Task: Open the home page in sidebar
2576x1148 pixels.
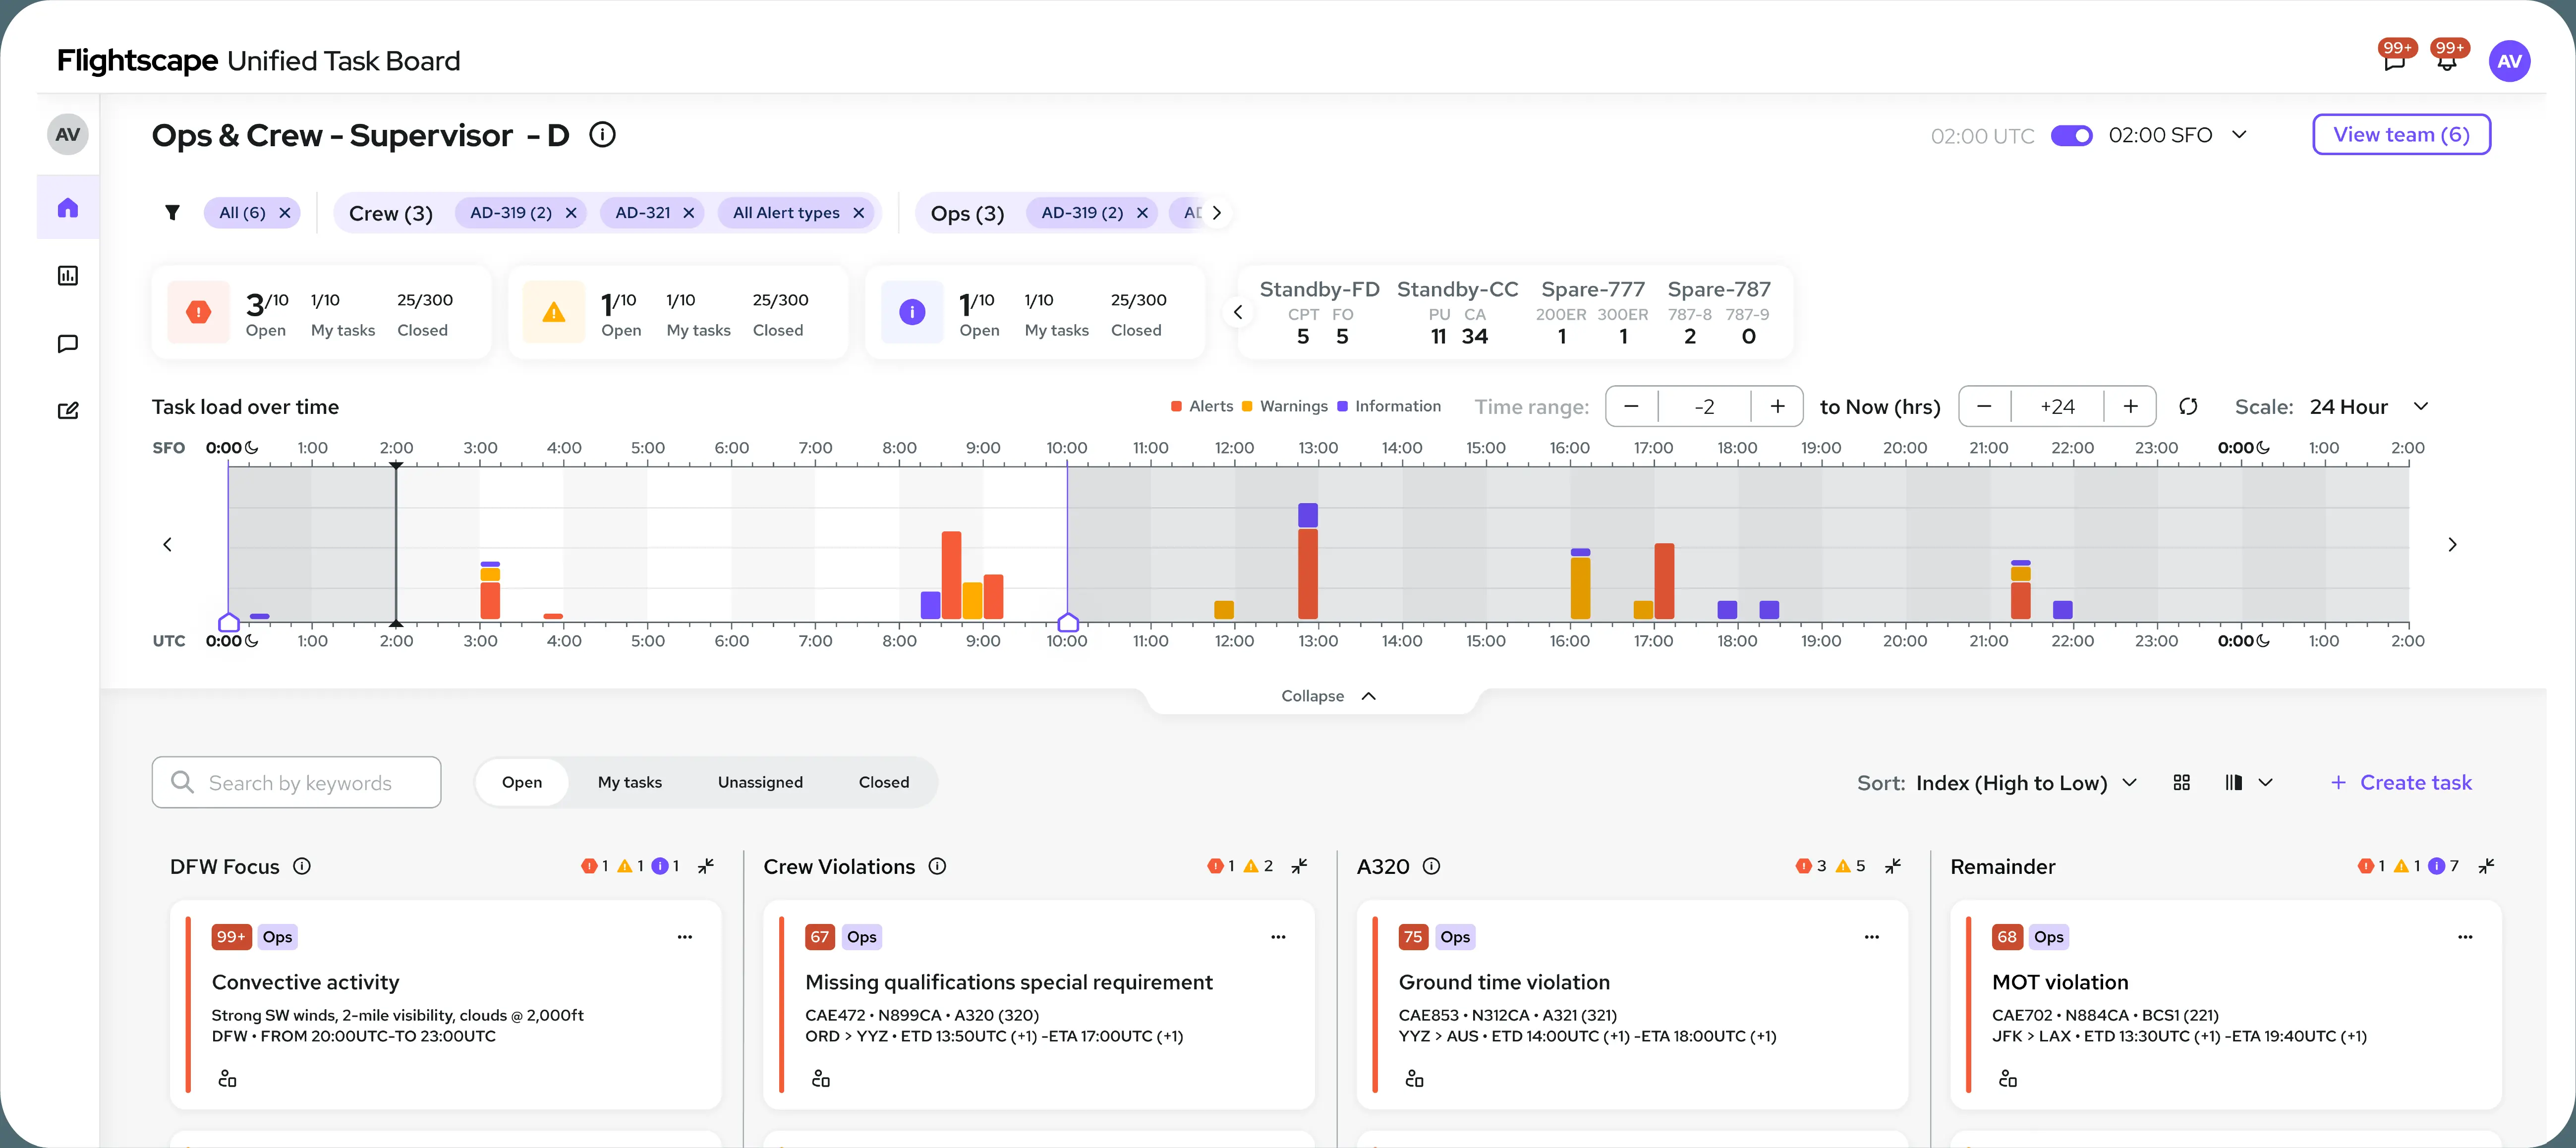Action: click(68, 208)
